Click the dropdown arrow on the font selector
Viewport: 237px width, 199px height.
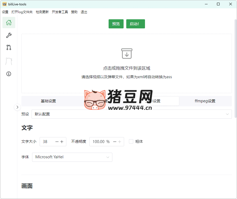tap(108, 157)
